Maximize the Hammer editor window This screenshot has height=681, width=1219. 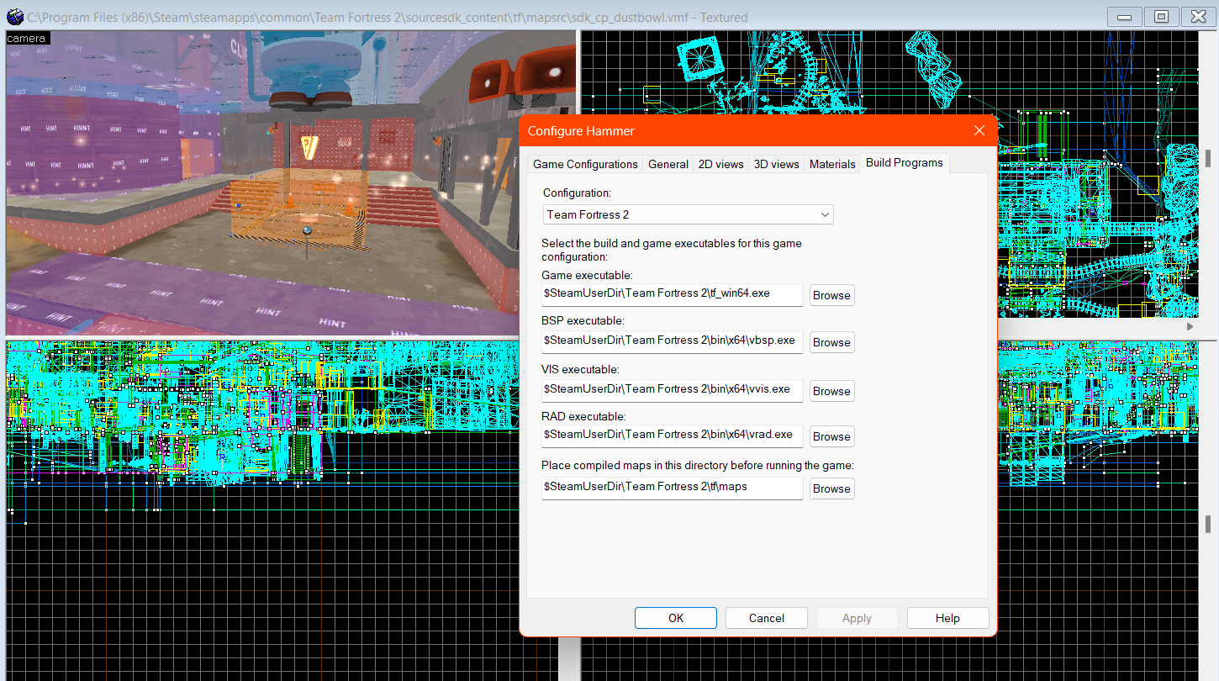[1161, 17]
